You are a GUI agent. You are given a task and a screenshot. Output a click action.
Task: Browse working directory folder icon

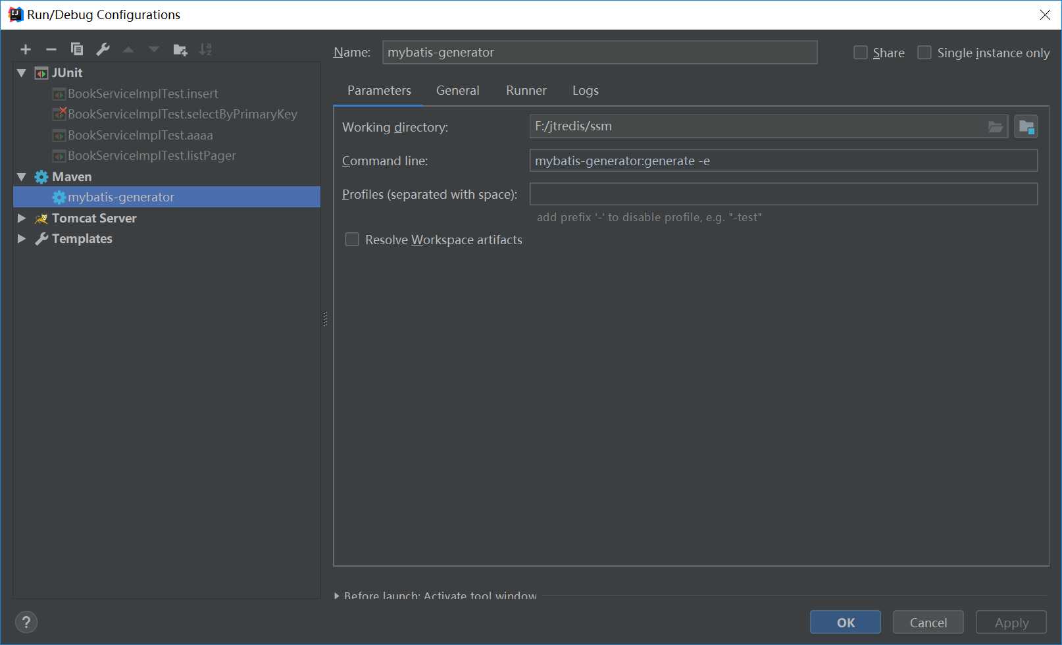[996, 126]
